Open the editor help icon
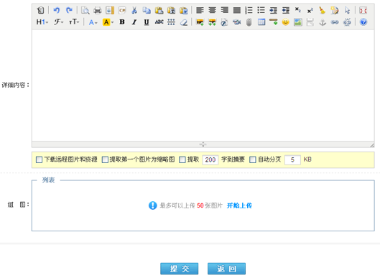The width and height of the screenshot is (380, 278). pyautogui.click(x=363, y=22)
